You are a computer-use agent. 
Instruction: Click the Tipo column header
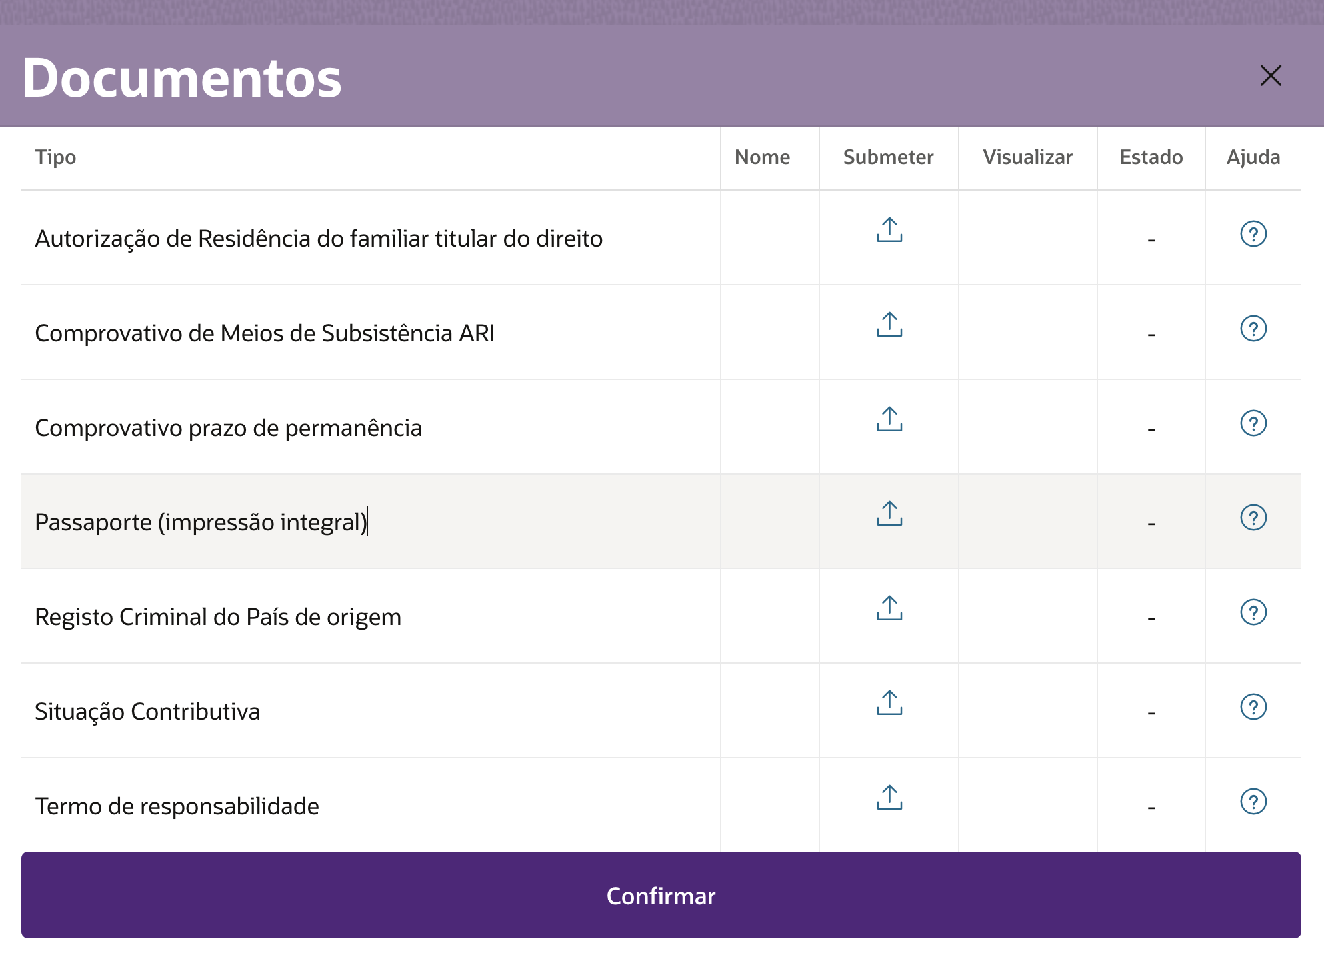point(56,157)
